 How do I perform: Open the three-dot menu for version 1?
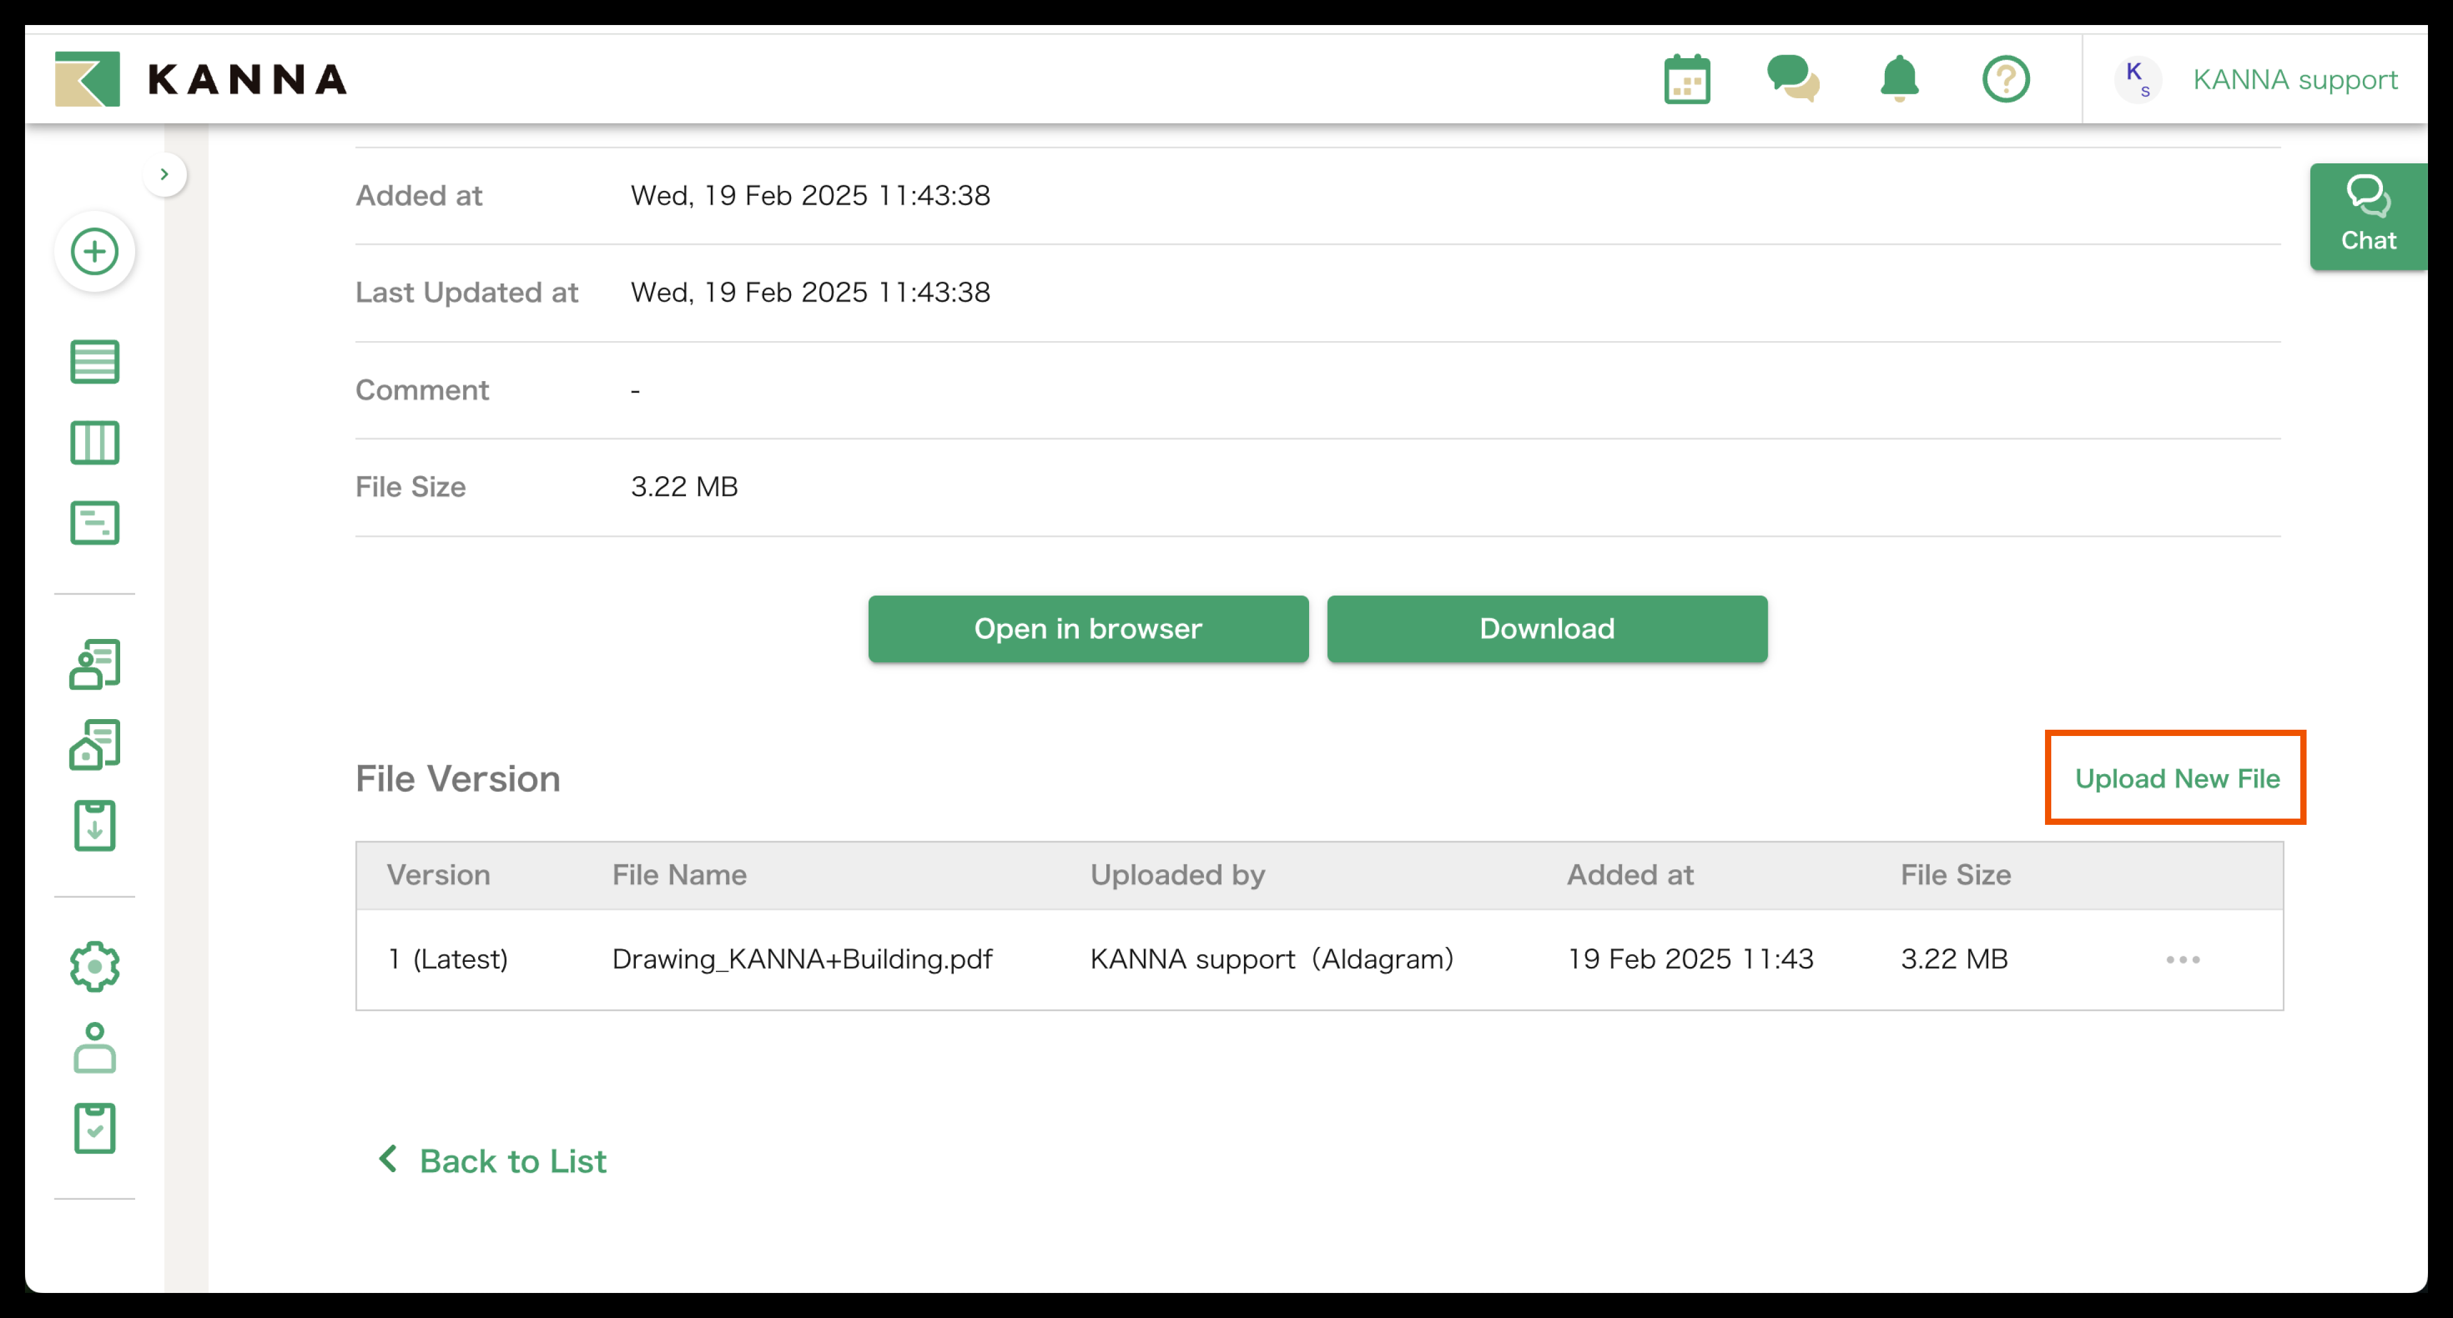tap(2181, 959)
